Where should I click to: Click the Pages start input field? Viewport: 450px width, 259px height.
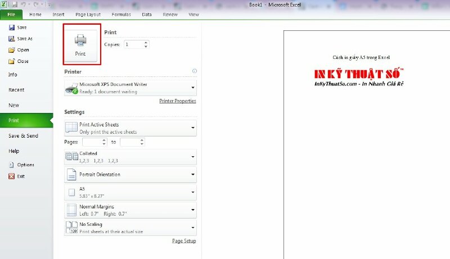click(x=92, y=142)
